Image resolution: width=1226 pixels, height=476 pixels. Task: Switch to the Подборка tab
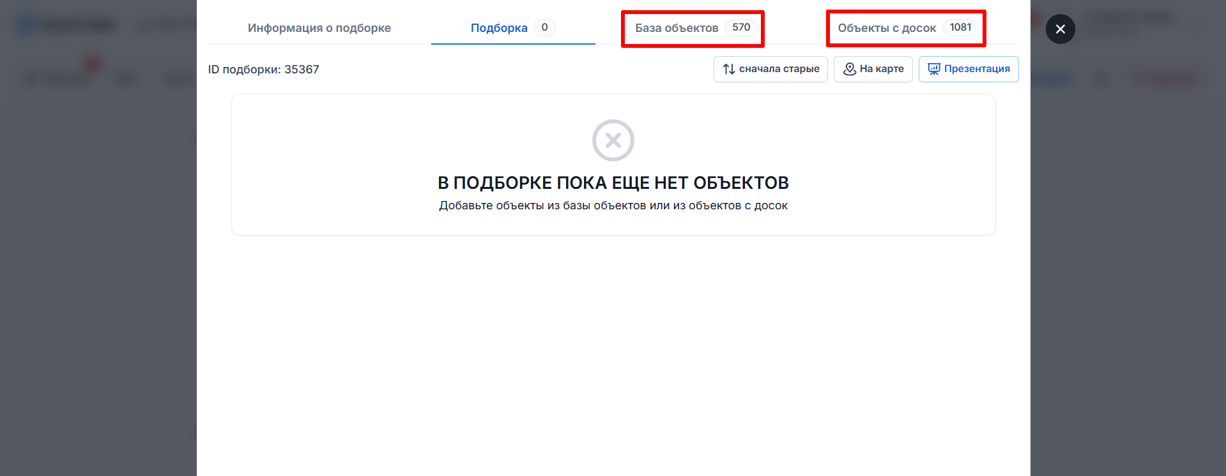tap(499, 28)
